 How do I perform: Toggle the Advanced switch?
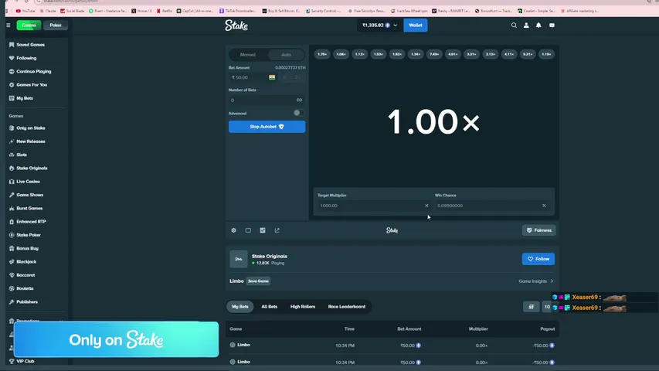(298, 113)
